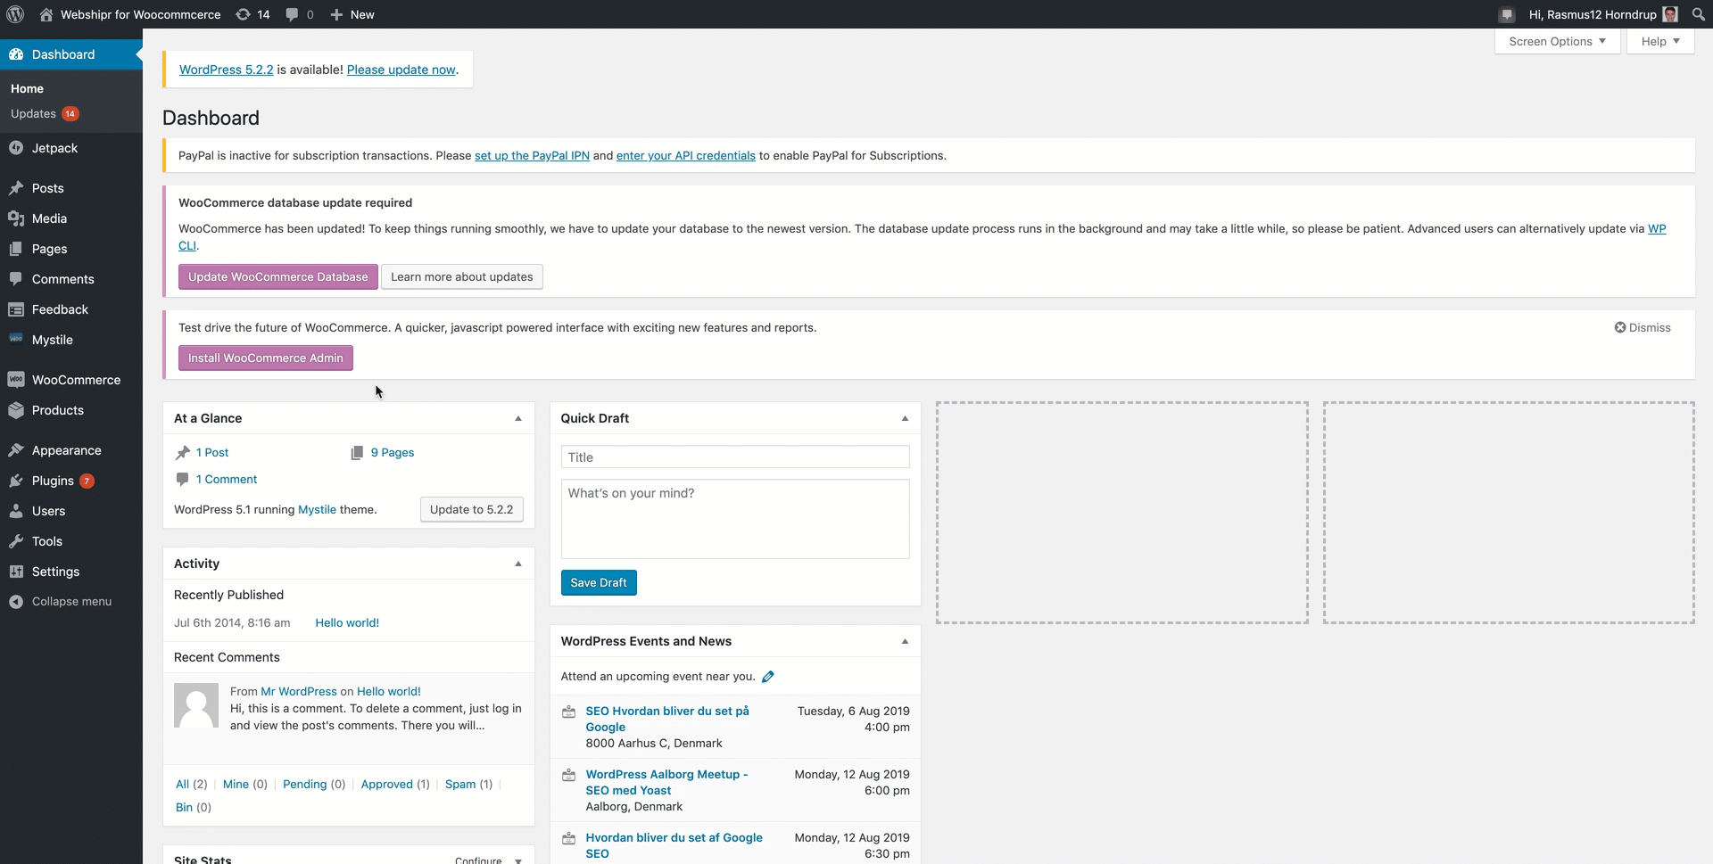Click the WordPress logo in admin bar
Image resolution: width=1713 pixels, height=864 pixels.
point(15,14)
